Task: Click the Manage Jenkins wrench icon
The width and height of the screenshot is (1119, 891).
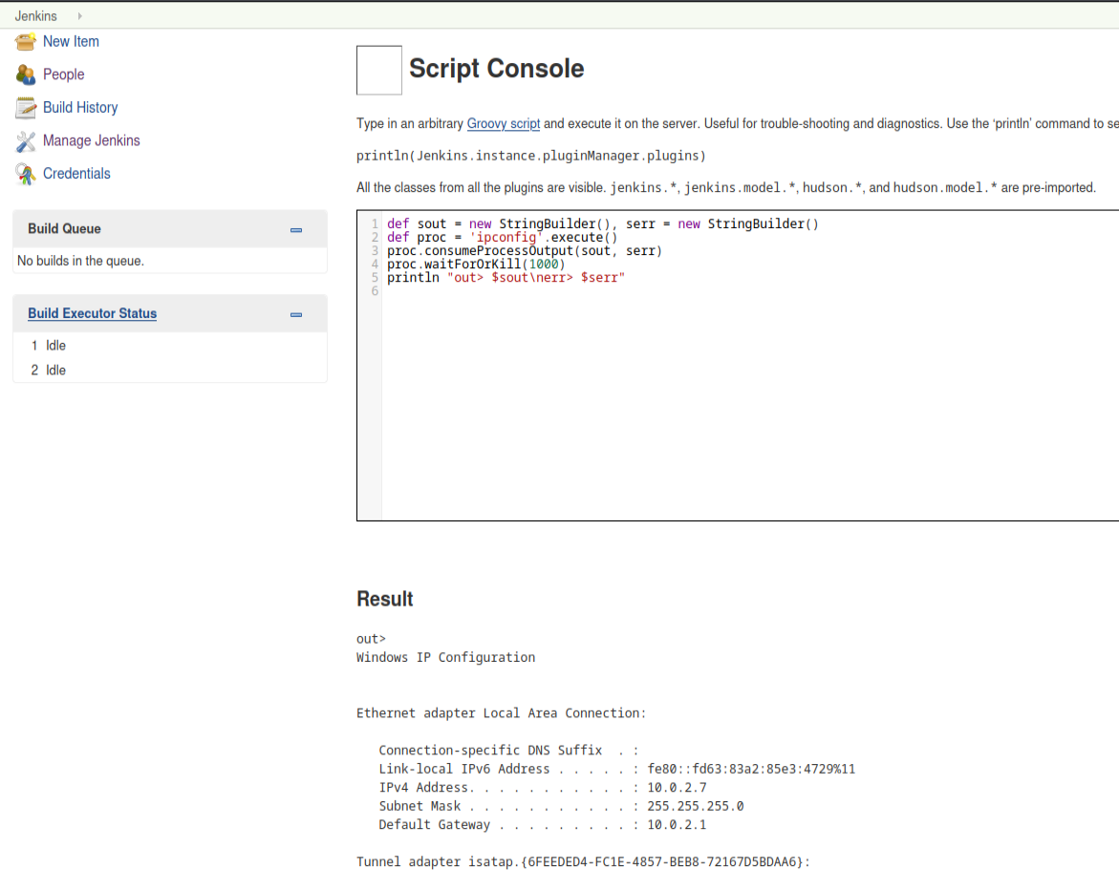Action: tap(26, 141)
